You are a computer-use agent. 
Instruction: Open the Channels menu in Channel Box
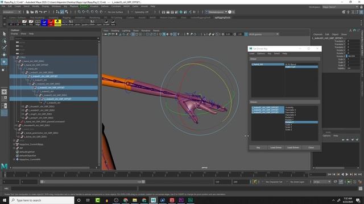(x=317, y=34)
